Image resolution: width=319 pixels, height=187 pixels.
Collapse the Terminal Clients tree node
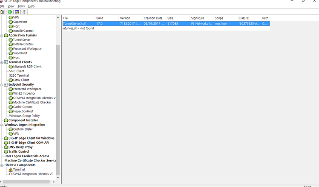(x=2, y=62)
